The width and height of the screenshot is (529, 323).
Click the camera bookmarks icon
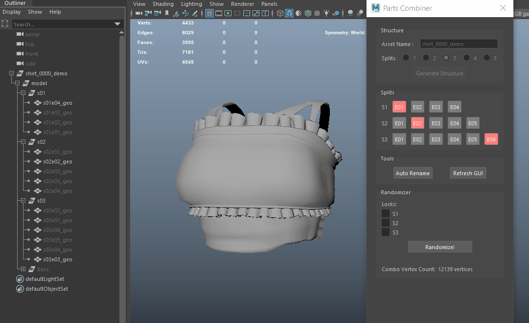coord(167,13)
